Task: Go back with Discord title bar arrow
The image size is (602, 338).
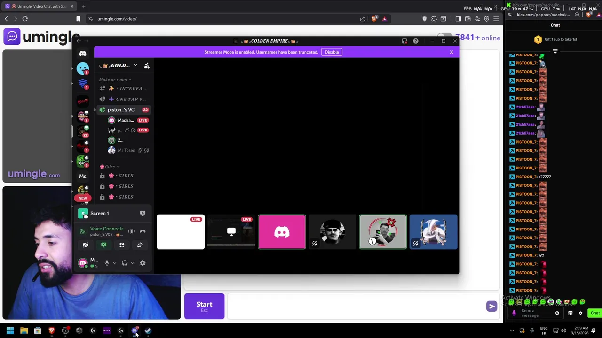Action: click(x=79, y=41)
